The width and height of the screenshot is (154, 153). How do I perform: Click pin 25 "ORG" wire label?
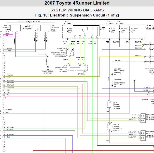[9, 93]
